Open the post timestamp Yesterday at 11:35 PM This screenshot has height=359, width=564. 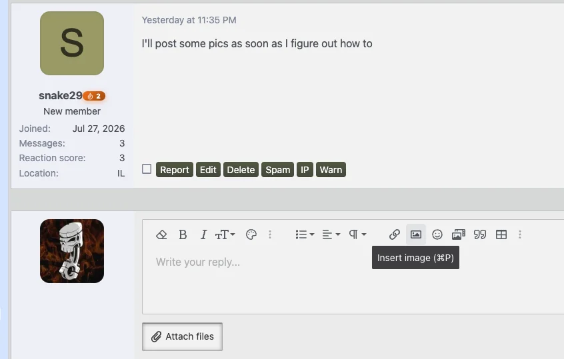tap(189, 20)
